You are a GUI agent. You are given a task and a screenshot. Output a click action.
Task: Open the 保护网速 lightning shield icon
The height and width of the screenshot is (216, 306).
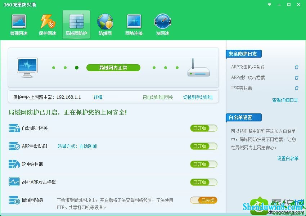coord(48,22)
